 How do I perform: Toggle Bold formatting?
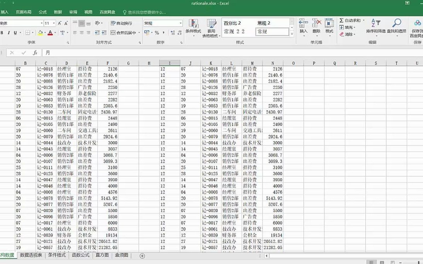[x=2, y=32]
